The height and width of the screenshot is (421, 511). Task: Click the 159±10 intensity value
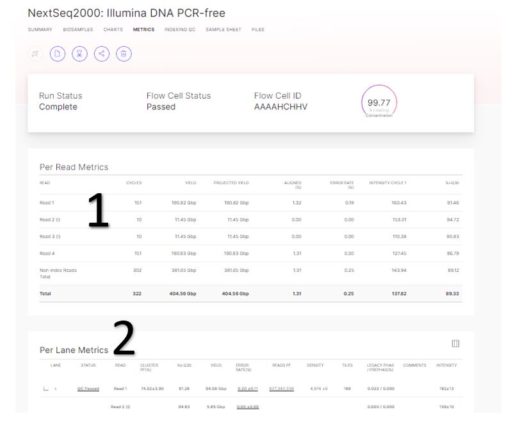click(x=446, y=407)
